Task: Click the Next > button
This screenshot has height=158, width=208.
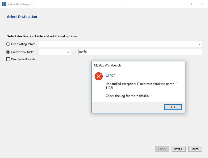Action: pos(178,149)
